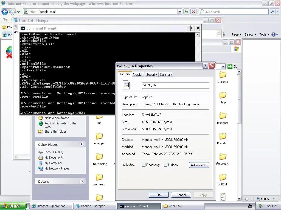The image size is (281, 210).
Task: Collapse the Other Places panel
Action: pos(82,144)
